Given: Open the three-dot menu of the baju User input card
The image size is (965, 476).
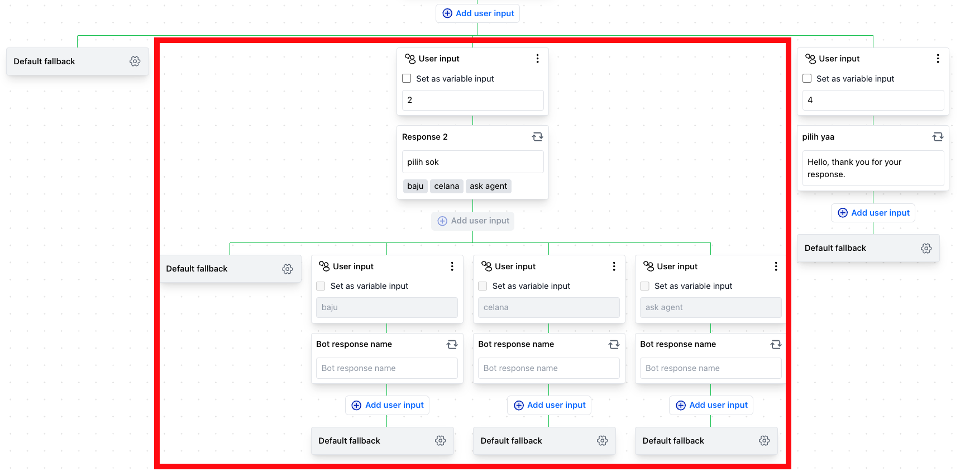Looking at the screenshot, I should (x=452, y=266).
